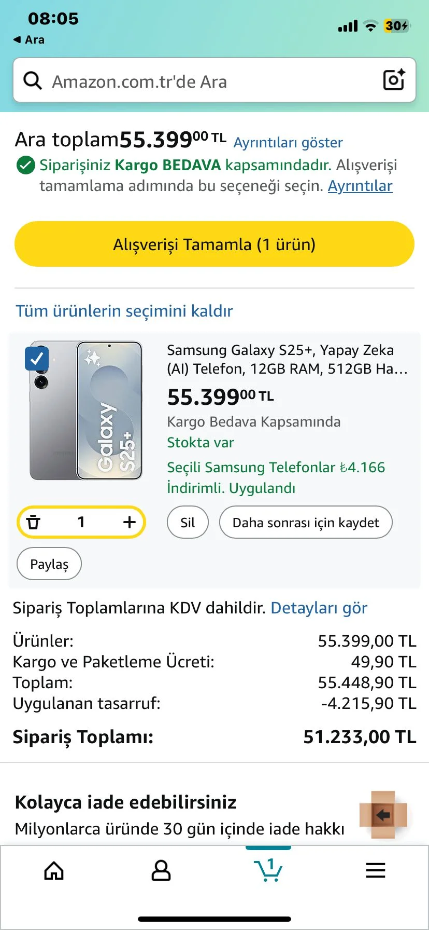The width and height of the screenshot is (429, 930).
Task: Expand subtotal with Ayrıntıları göster
Action: [288, 143]
